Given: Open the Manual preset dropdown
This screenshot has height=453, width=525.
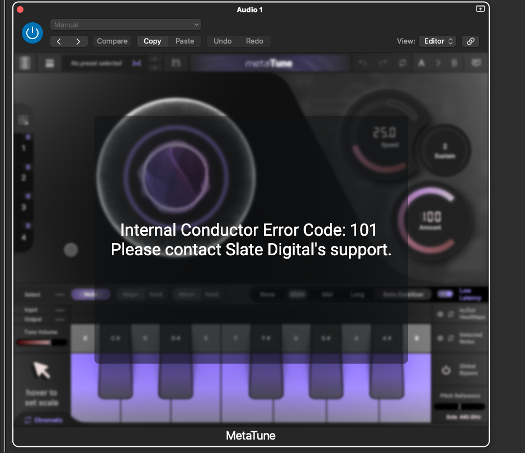Looking at the screenshot, I should (126, 25).
